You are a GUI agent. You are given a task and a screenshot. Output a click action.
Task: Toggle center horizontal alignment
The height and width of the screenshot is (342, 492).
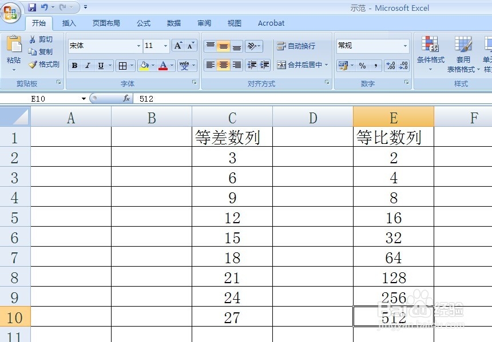pos(224,65)
